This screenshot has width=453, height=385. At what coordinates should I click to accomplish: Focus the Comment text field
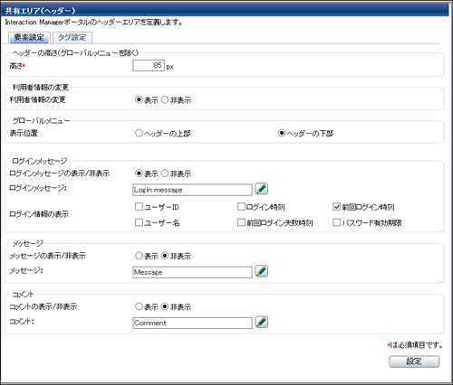[192, 323]
